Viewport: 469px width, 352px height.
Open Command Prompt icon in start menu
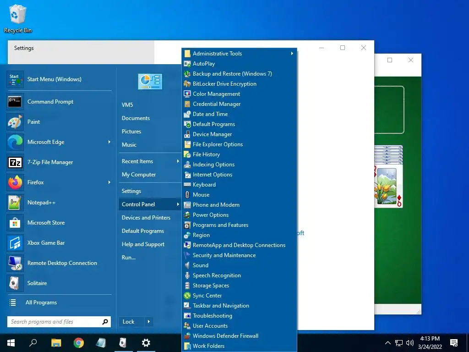[15, 102]
